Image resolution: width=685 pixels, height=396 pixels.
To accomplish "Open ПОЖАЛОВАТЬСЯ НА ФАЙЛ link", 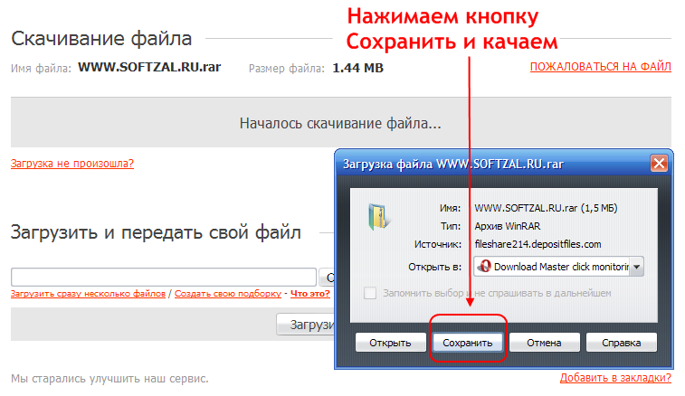I will [600, 66].
